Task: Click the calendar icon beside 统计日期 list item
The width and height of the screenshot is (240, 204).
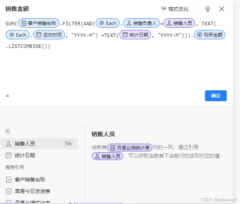Action: [x=9, y=155]
